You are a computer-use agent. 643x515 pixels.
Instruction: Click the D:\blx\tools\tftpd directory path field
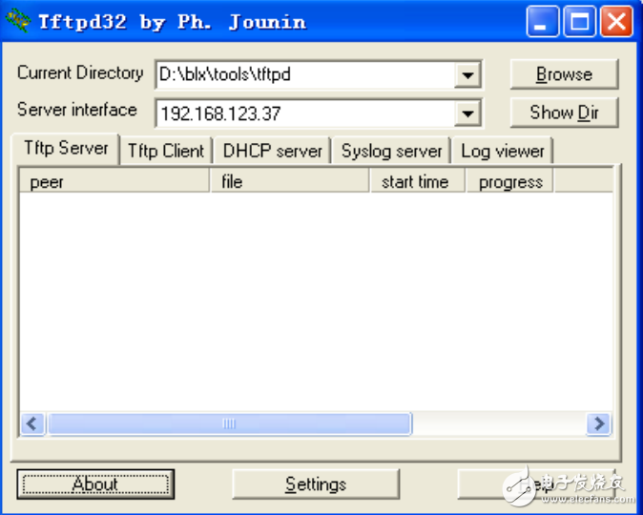[x=305, y=74]
